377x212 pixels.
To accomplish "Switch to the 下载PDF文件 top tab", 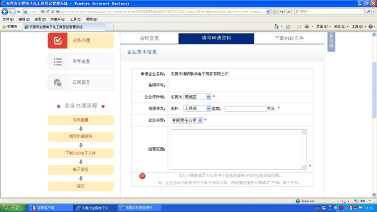I will [289, 38].
